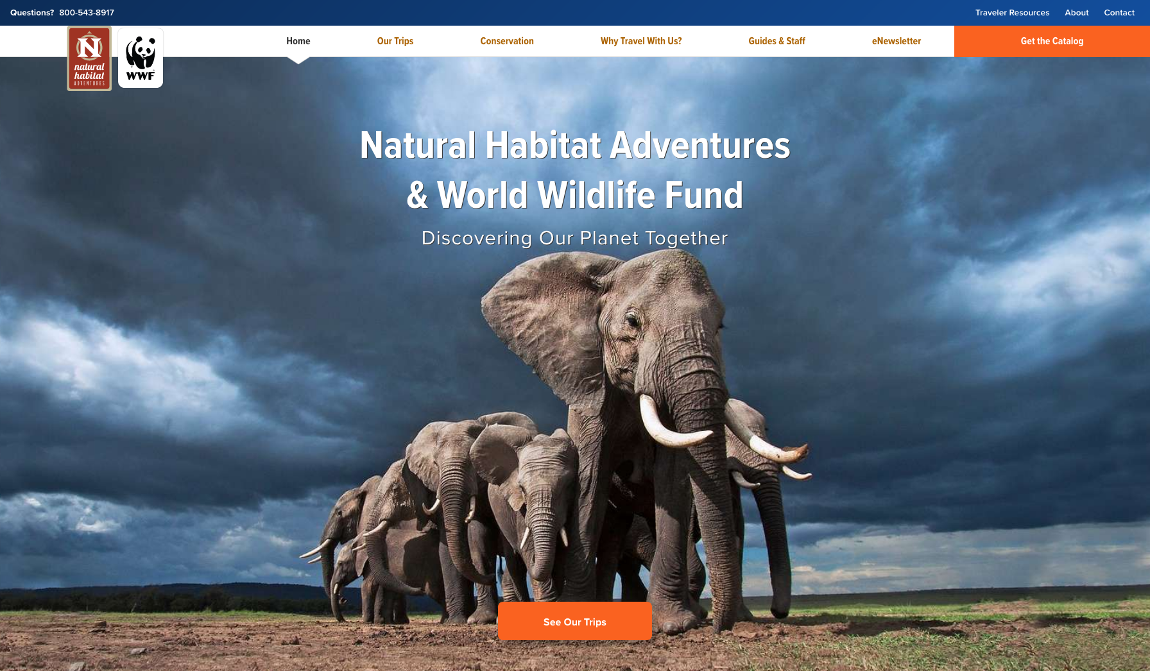The width and height of the screenshot is (1150, 671).
Task: Open Traveler Resources link
Action: [x=1012, y=13]
